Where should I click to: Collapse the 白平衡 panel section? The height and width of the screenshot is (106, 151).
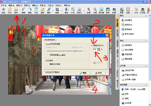click(x=146, y=66)
